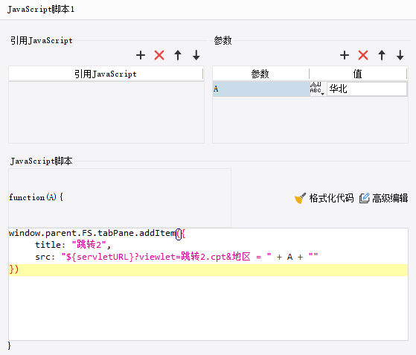Move parameter A down in list
This screenshot has height=355, width=416.
400,55
